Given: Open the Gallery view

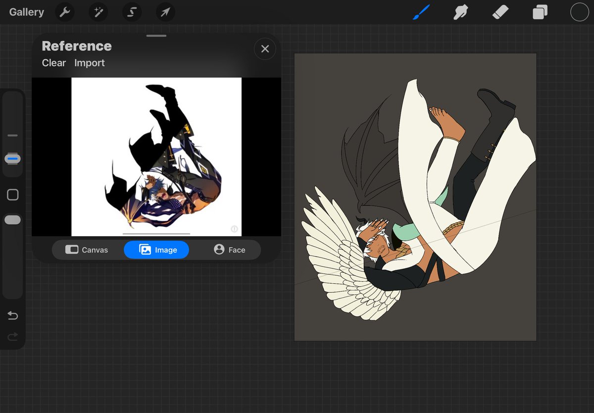Looking at the screenshot, I should pos(26,12).
